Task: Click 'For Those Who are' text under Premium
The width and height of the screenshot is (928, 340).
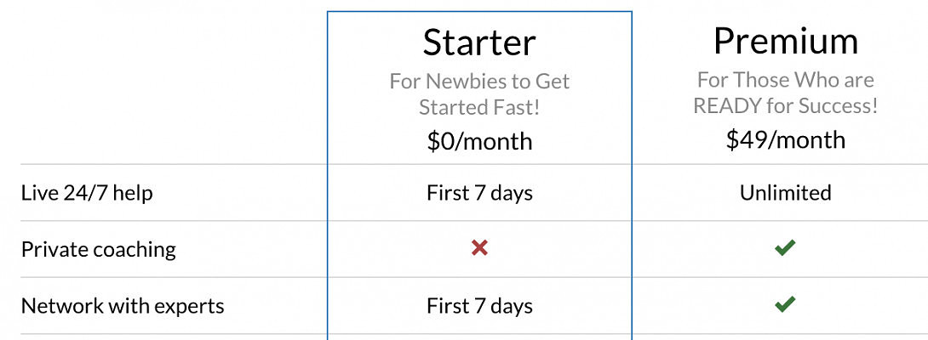Action: (785, 80)
